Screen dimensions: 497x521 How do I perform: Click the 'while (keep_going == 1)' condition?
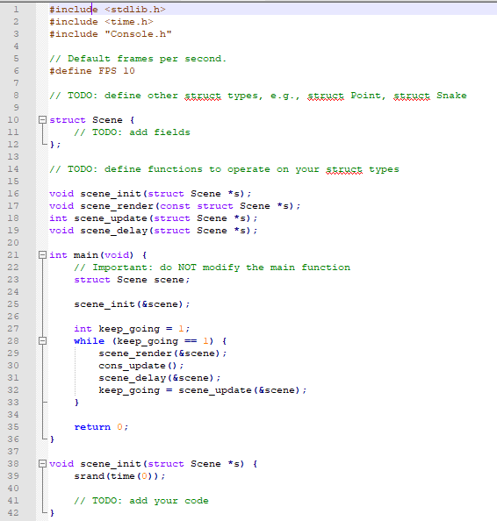point(144,341)
